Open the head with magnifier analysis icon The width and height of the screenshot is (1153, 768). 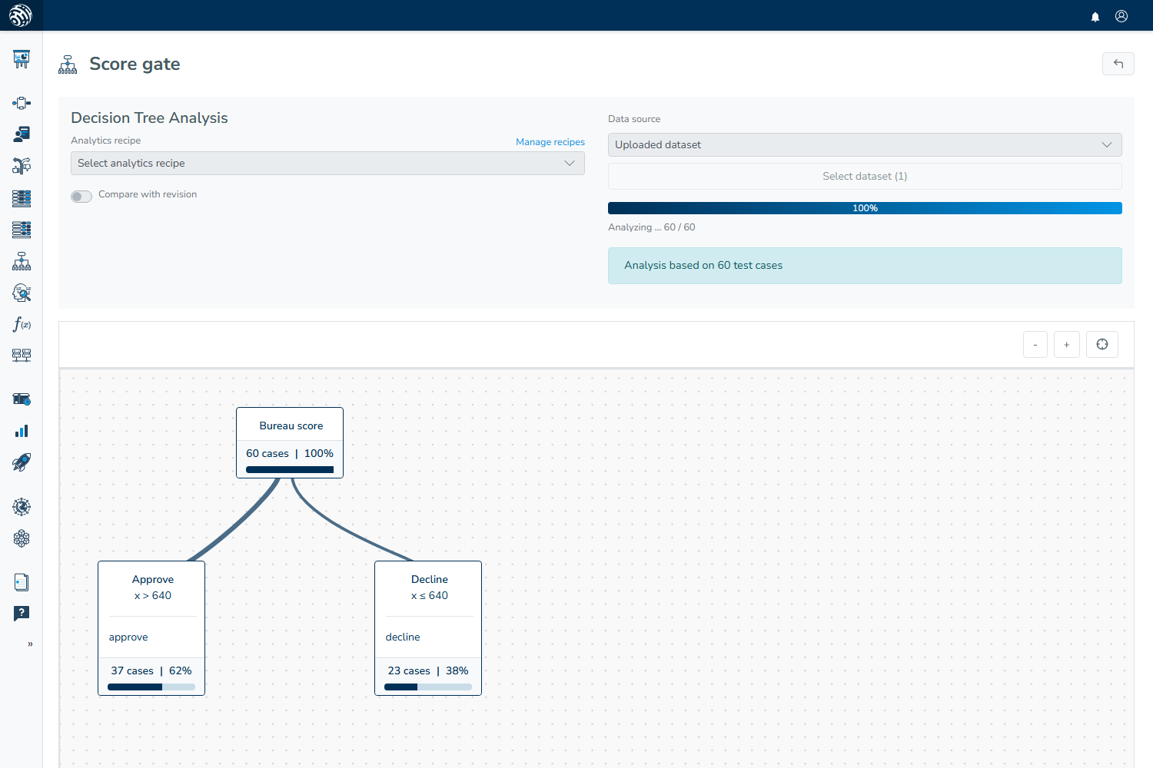tap(22, 293)
